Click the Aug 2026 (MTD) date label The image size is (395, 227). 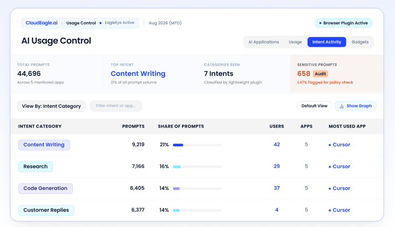click(165, 23)
